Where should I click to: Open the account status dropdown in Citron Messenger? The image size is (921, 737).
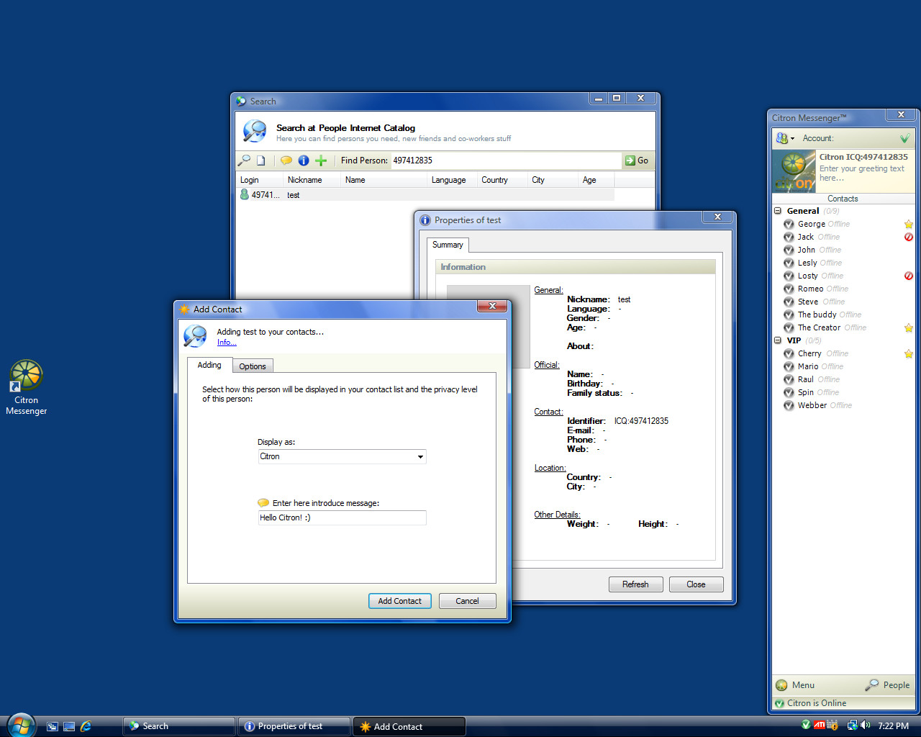785,138
